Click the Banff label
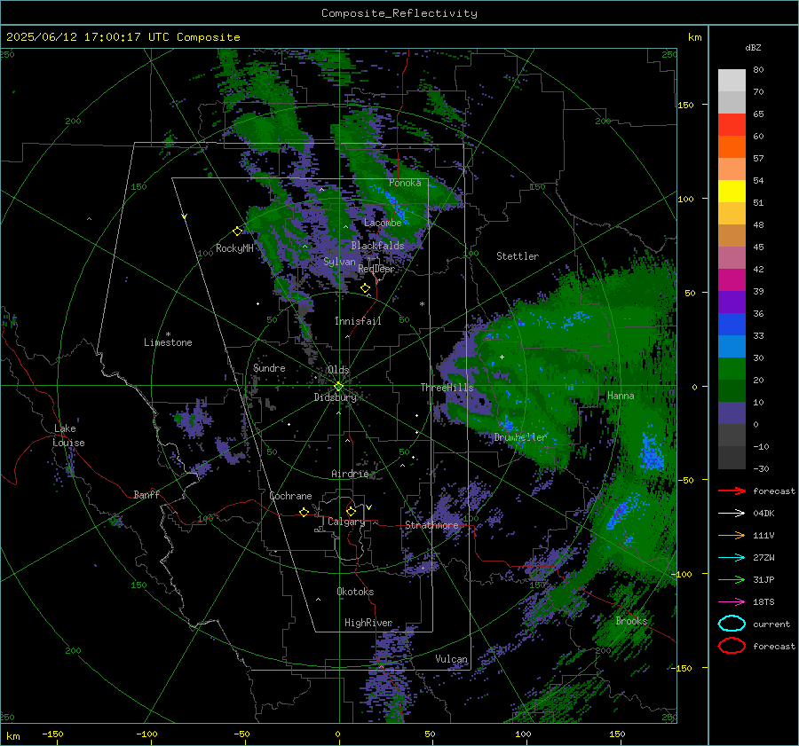The width and height of the screenshot is (799, 746). point(146,495)
